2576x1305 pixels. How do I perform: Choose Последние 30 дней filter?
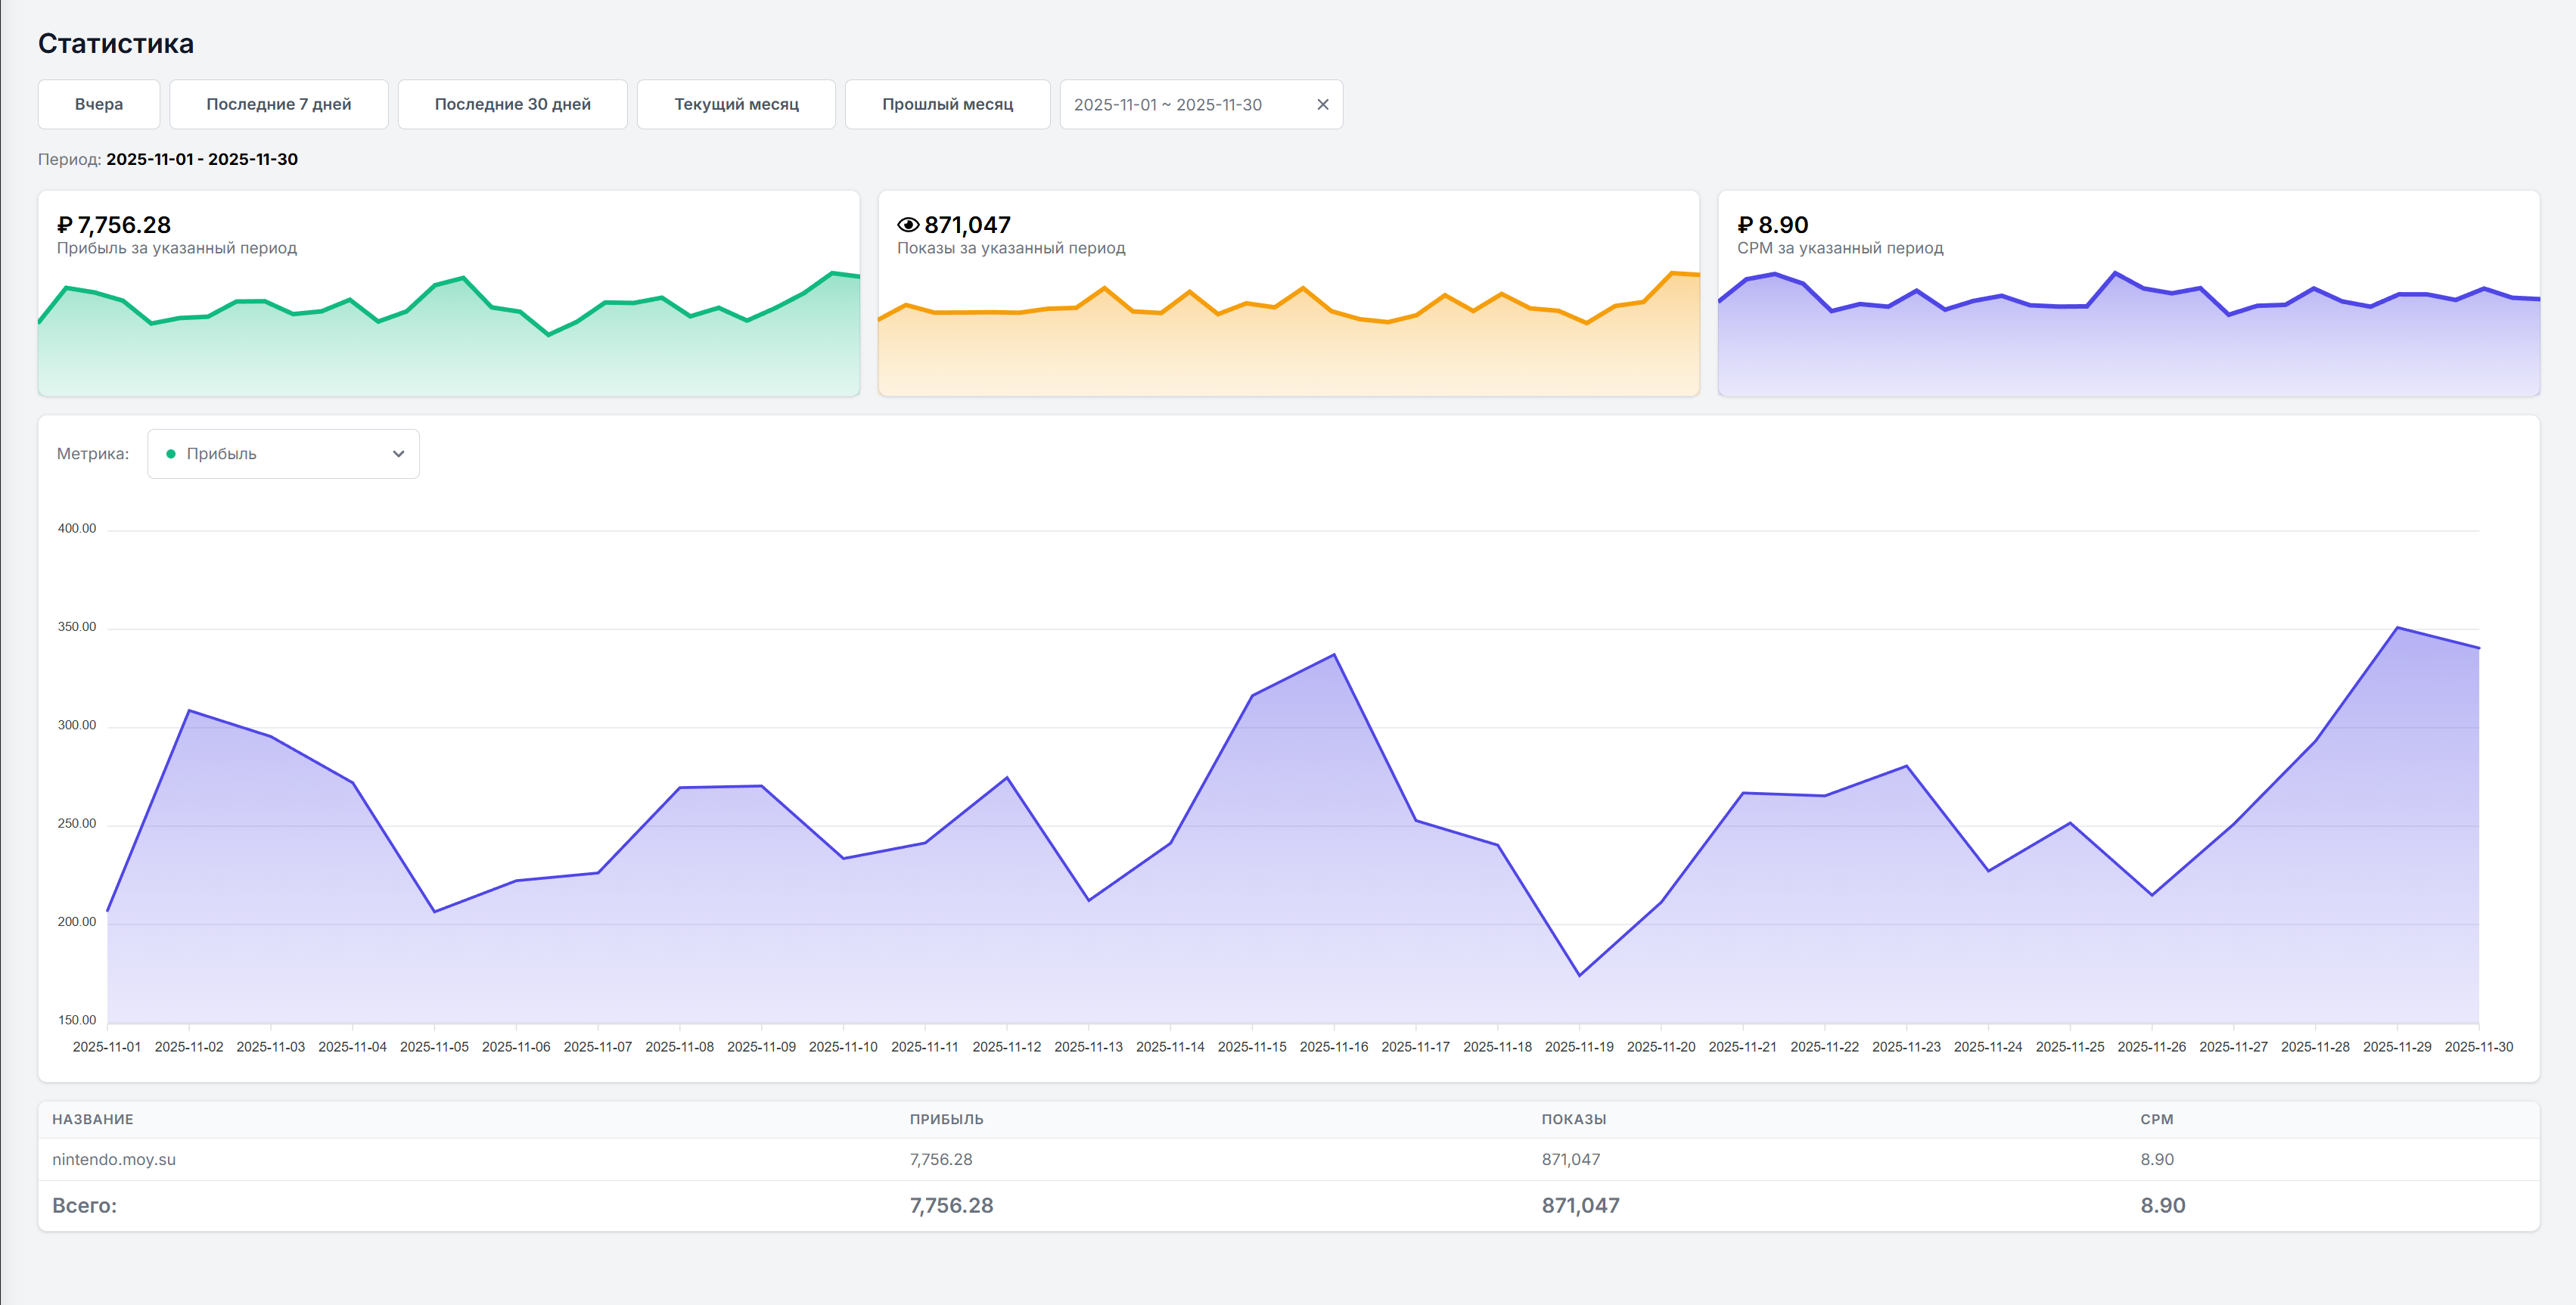(512, 105)
